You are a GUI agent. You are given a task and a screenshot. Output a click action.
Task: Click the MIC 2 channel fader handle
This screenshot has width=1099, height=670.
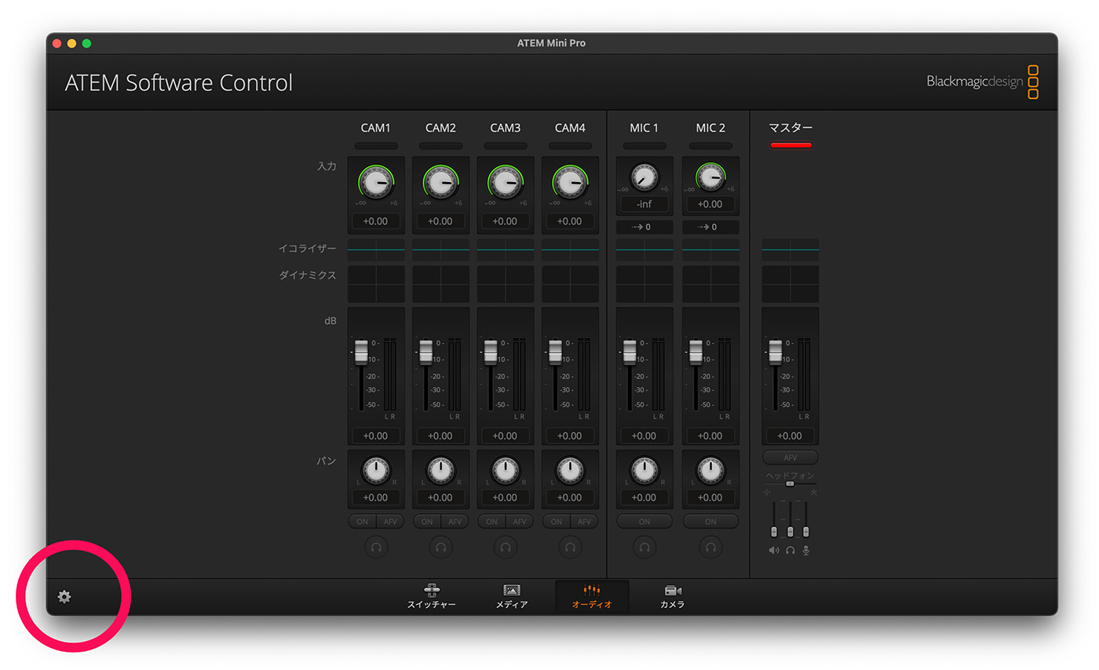pos(696,351)
